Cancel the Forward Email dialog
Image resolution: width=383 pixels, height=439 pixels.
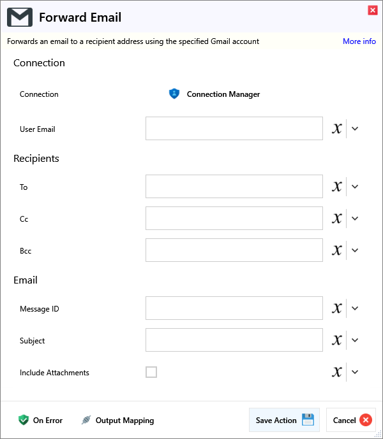click(351, 420)
